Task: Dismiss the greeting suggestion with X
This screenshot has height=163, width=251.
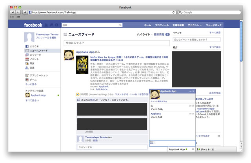Action: [x=219, y=136]
